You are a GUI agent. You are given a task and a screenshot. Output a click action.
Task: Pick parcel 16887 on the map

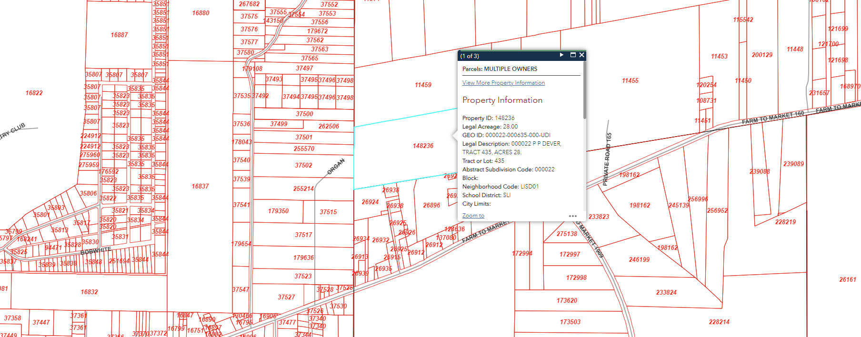point(119,35)
